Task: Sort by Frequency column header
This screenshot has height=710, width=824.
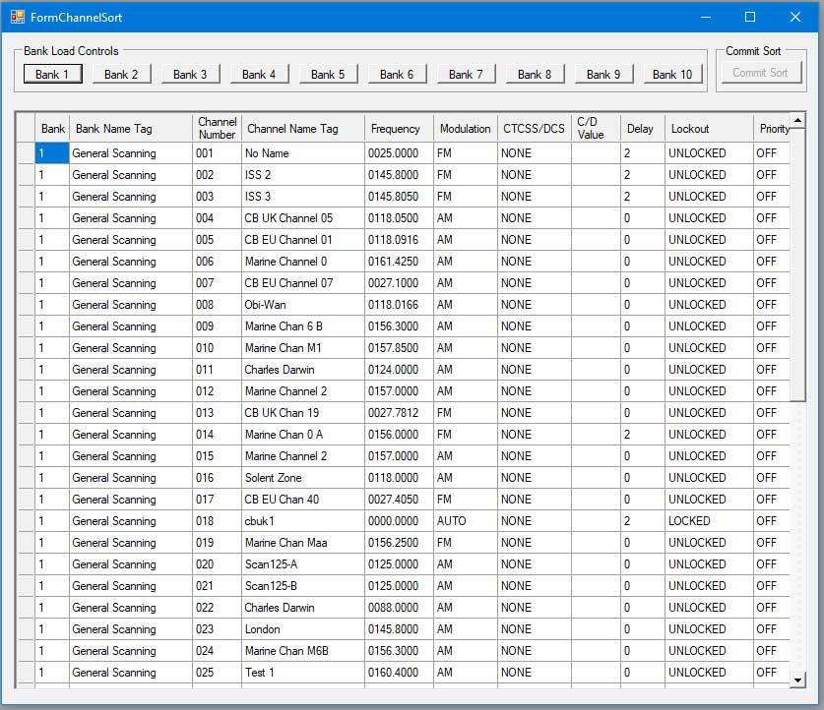Action: pyautogui.click(x=399, y=128)
